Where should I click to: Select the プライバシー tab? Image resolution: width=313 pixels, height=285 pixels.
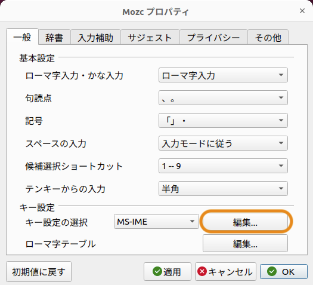coord(213,38)
